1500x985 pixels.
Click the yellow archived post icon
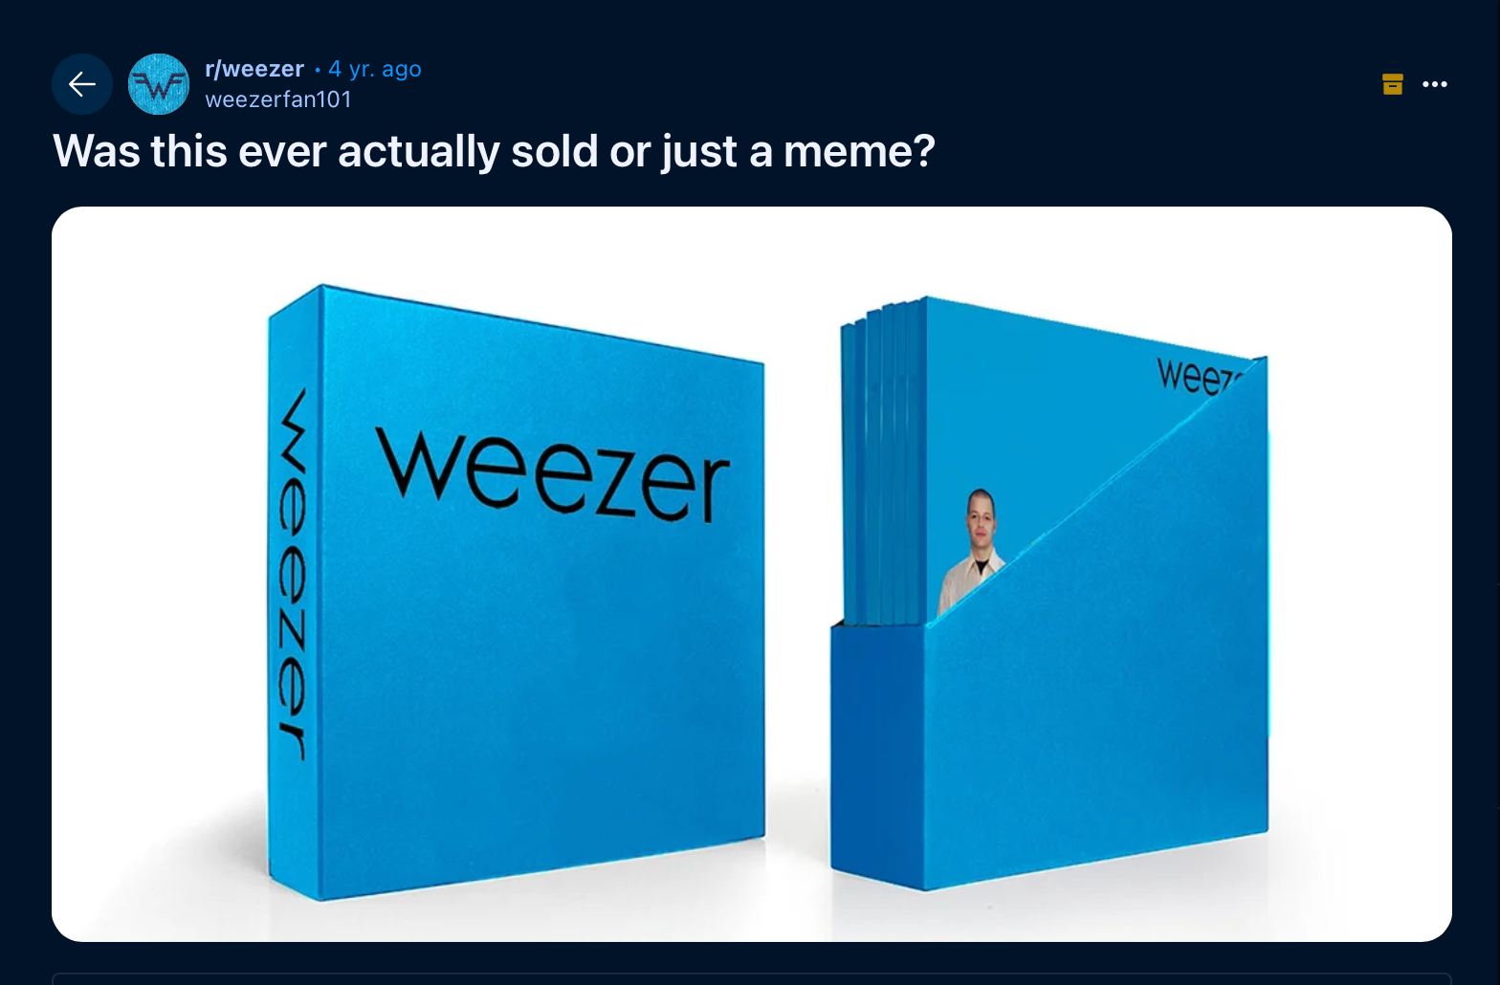click(1393, 84)
